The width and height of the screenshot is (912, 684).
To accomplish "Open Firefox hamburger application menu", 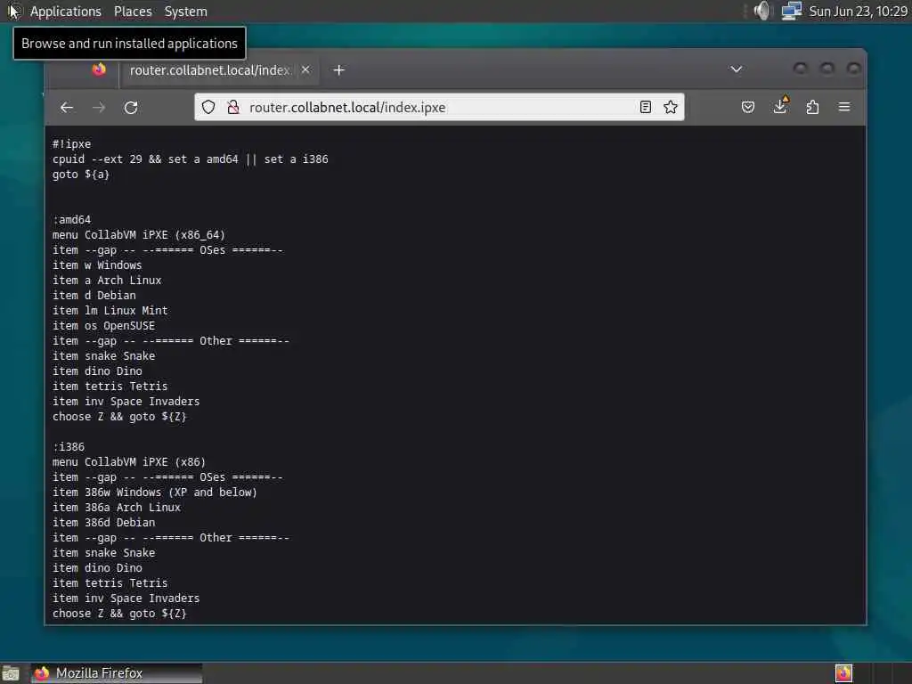I will click(x=844, y=107).
